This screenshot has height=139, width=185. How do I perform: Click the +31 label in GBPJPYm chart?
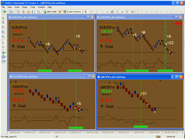pyautogui.click(x=144, y=93)
